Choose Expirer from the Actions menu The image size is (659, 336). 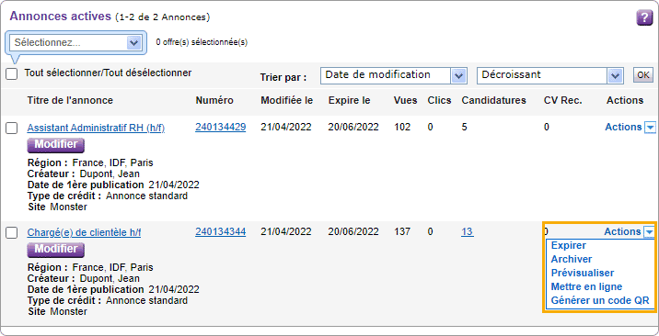tap(568, 245)
